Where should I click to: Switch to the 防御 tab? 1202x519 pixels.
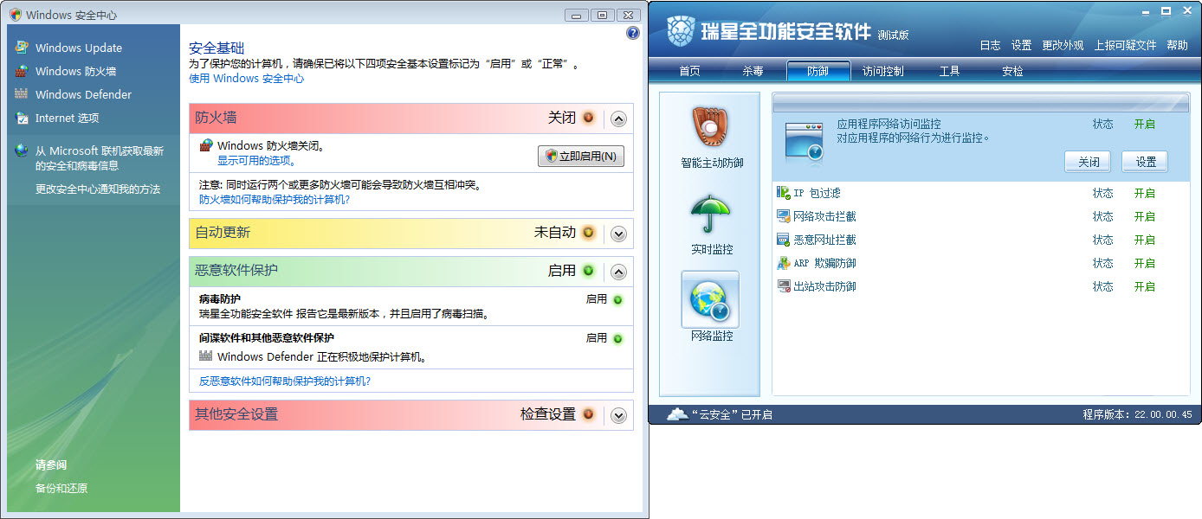click(x=817, y=71)
